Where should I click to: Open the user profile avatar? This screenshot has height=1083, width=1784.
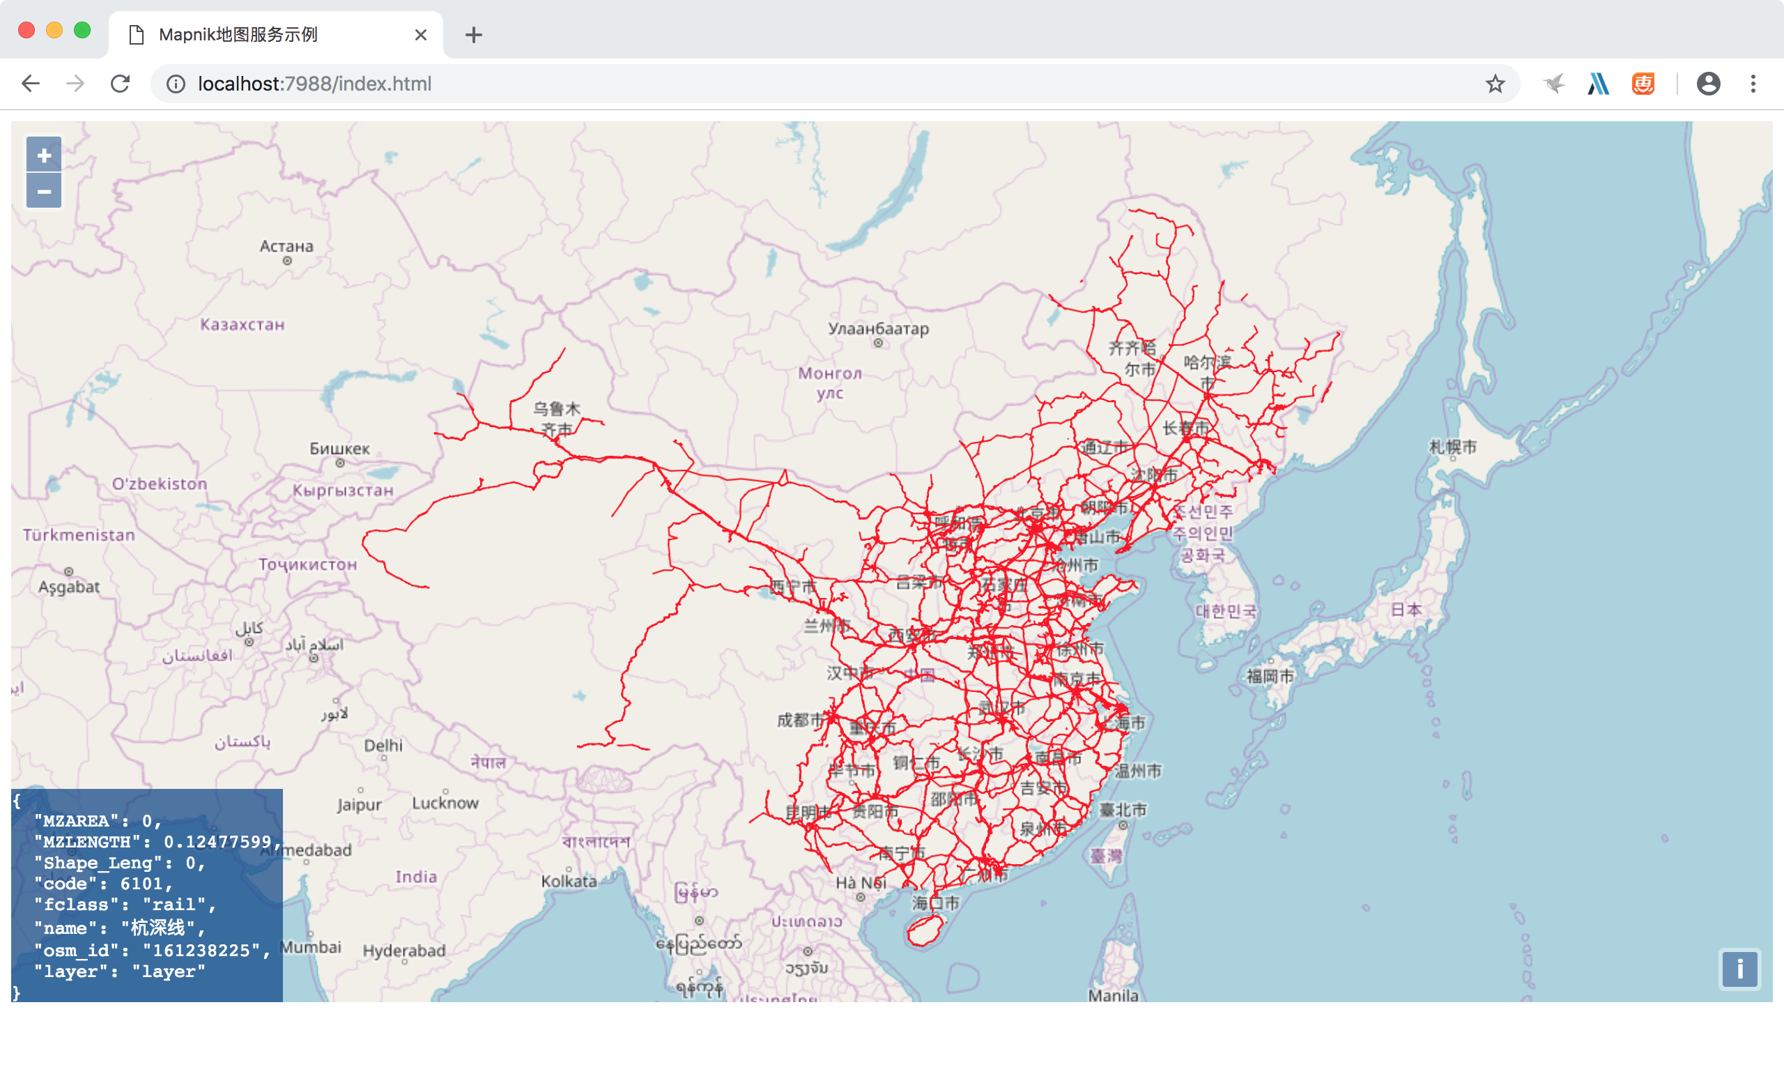[1708, 84]
